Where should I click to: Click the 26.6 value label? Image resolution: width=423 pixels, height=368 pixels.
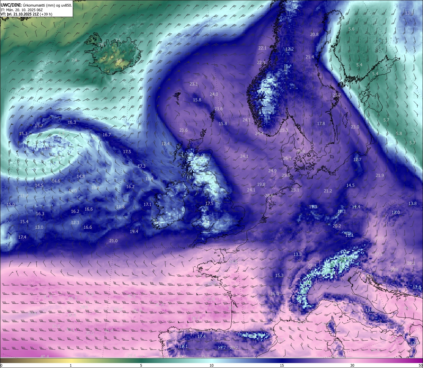[269, 195]
